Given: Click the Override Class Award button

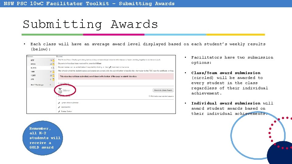Looking at the screenshot, I should pos(163,90).
